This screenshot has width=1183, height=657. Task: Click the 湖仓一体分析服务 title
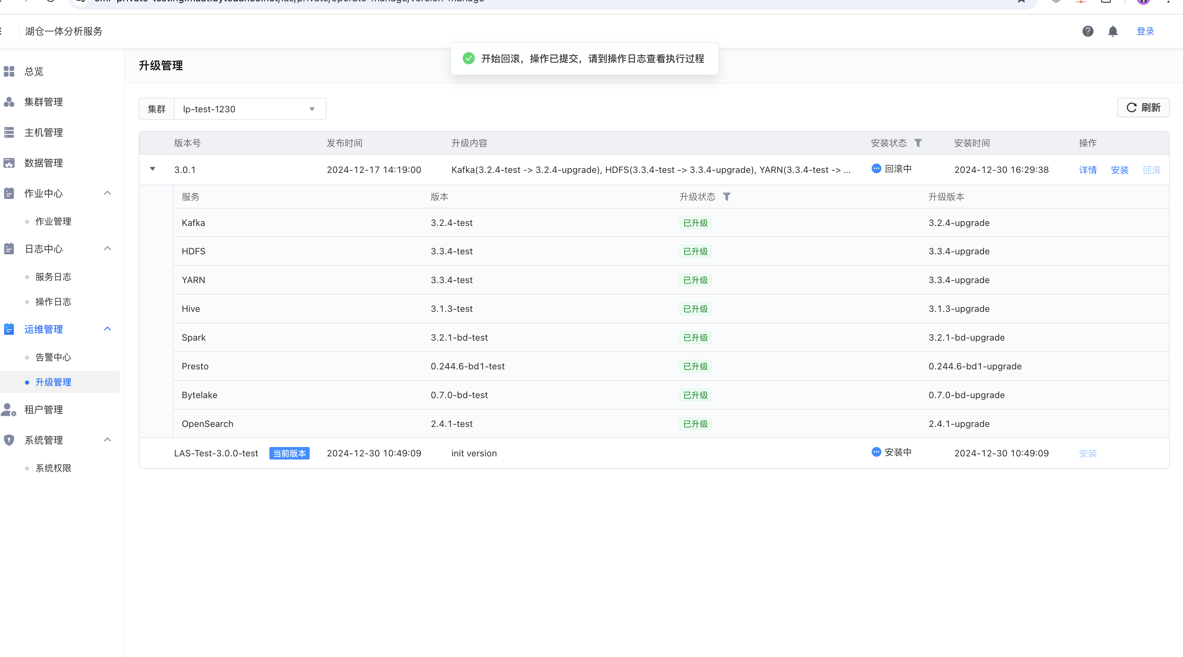[x=63, y=31]
